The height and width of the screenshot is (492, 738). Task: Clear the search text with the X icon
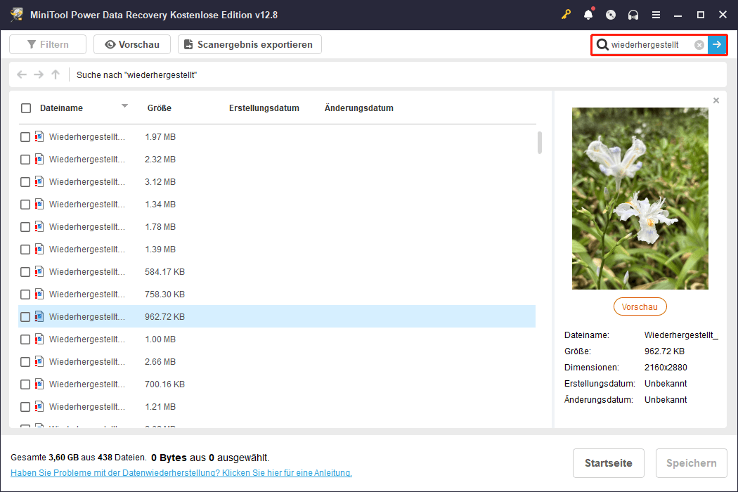tap(699, 44)
